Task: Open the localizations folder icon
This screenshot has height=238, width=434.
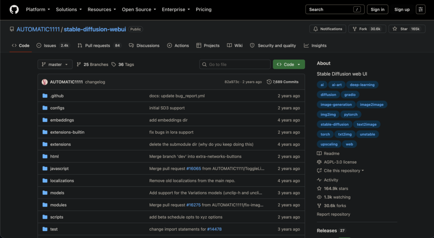Action: tap(45, 180)
